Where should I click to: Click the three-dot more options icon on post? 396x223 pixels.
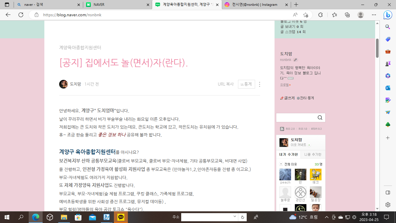(x=259, y=84)
